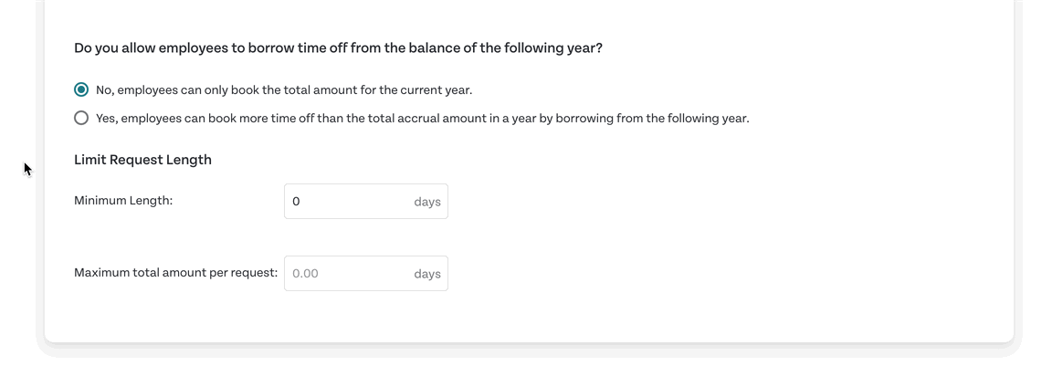
Task: Click the blank space between Minimum and Maximum fields
Action: pos(366,237)
